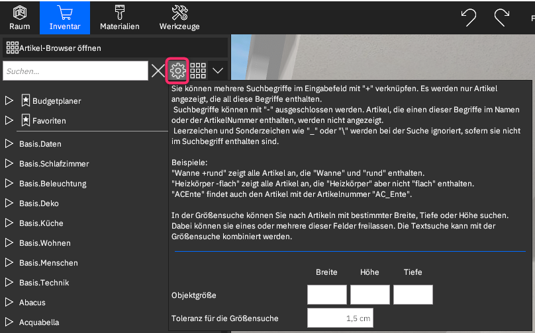Viewport: 535px width, 333px height.
Task: Switch to grid view icon
Action: point(198,71)
